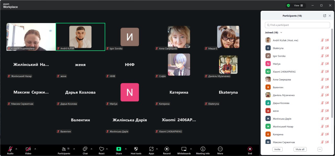
Task: Collapse the Joined (18) list
Action: (281, 33)
